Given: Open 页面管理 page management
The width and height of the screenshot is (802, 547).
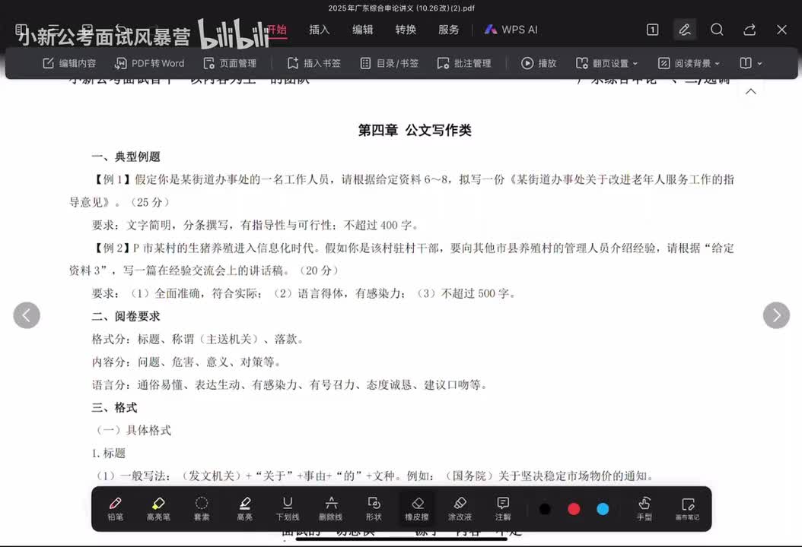Looking at the screenshot, I should (230, 63).
